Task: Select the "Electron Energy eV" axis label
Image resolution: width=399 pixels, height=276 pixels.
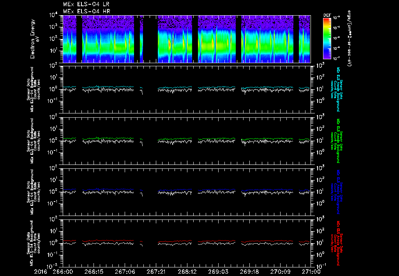Action: pyautogui.click(x=34, y=39)
